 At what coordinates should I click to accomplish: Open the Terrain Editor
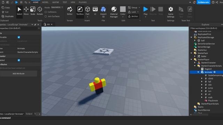(x=70, y=11)
